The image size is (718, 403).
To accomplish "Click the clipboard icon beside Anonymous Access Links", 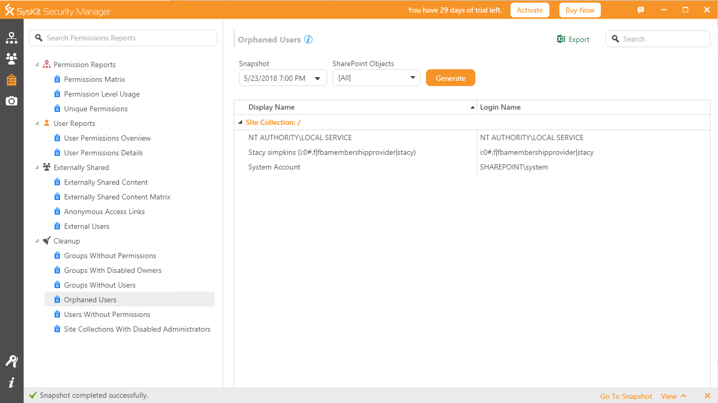I will (58, 211).
